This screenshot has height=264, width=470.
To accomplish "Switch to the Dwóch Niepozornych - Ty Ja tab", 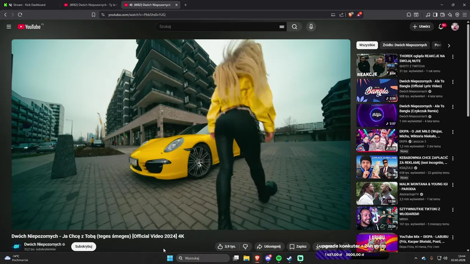I will coord(90,5).
